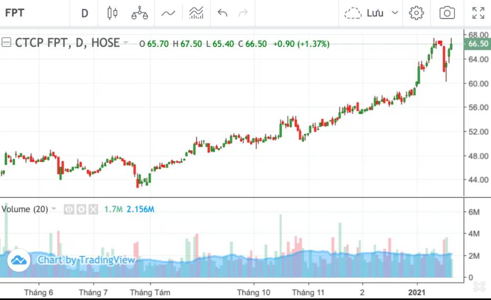Click the compare symbols scale icon
Image resolution: width=491 pixels, height=300 pixels.
point(140,13)
